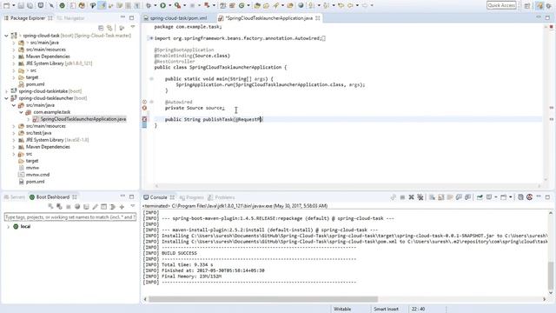
Task: Toggle the Pin Console icon
Action: coord(480,197)
